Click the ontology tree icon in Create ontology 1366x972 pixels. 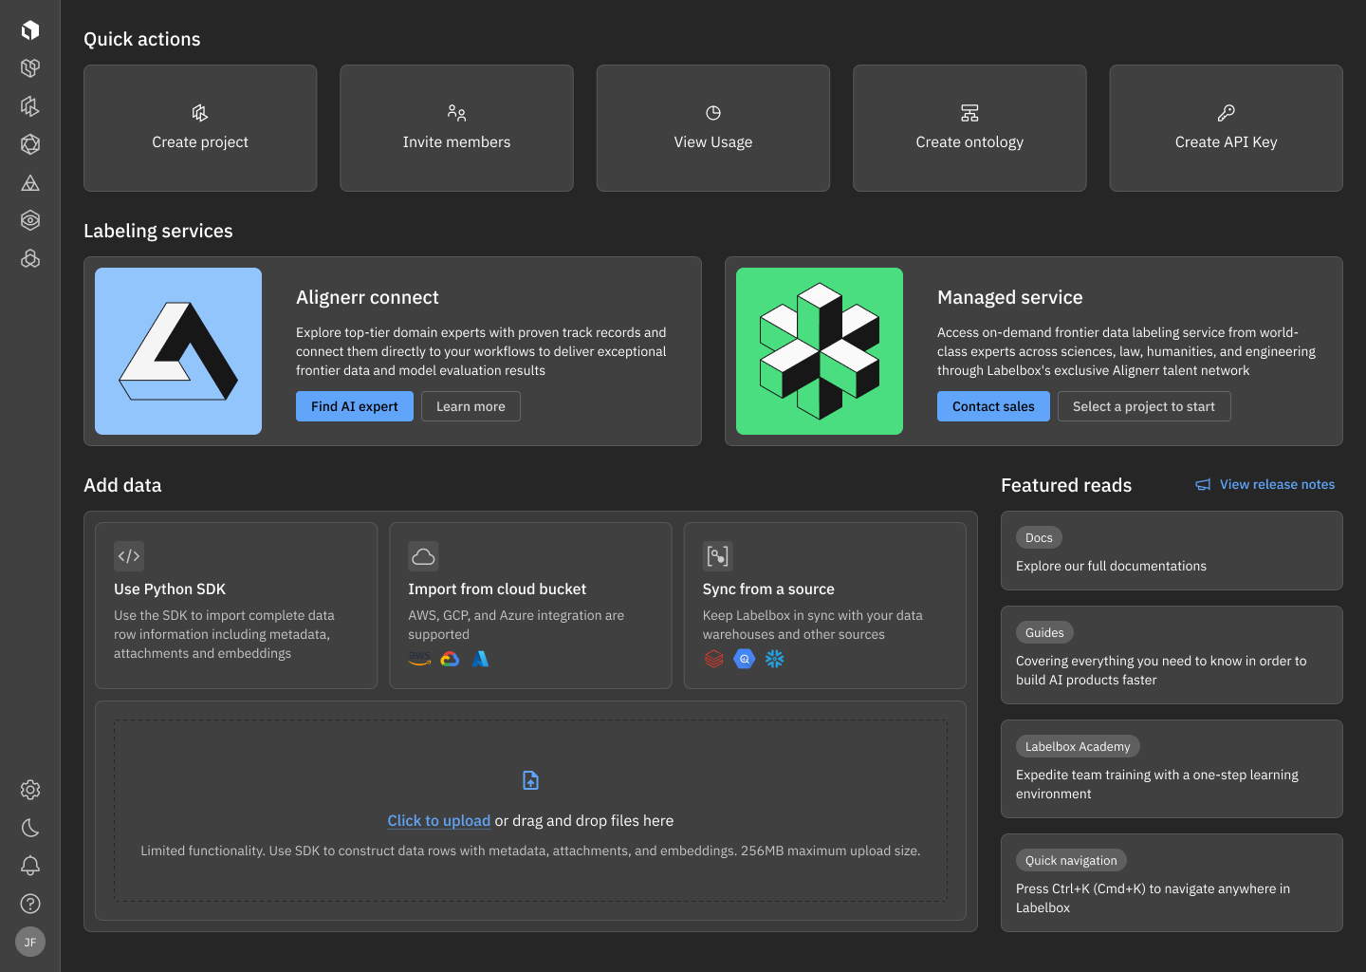969,113
